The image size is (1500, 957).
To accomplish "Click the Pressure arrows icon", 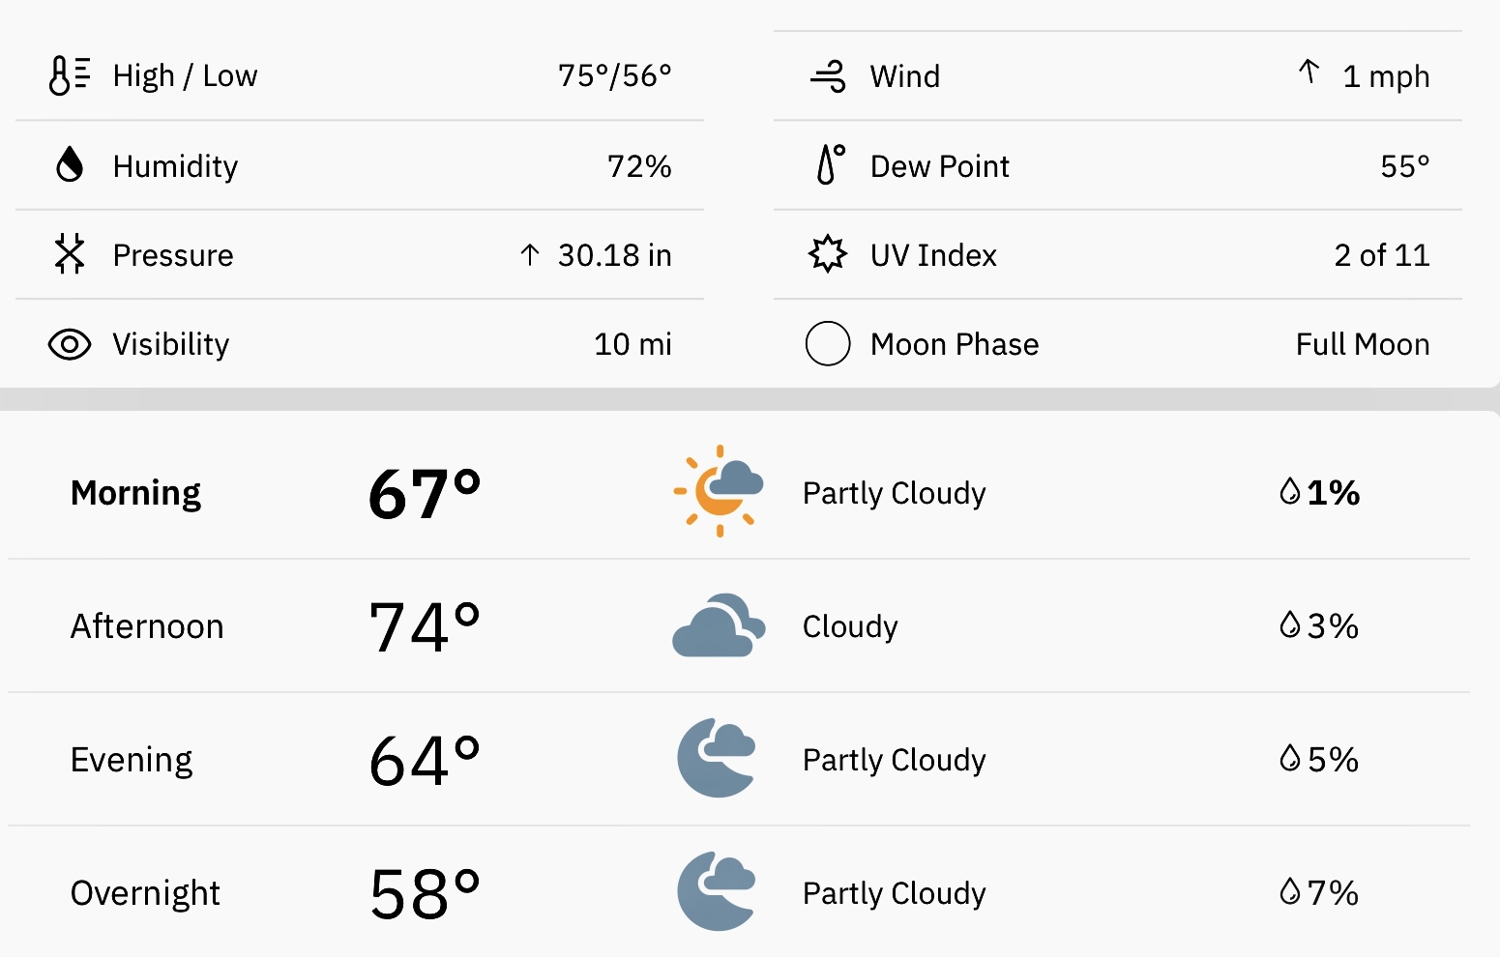I will [x=70, y=254].
